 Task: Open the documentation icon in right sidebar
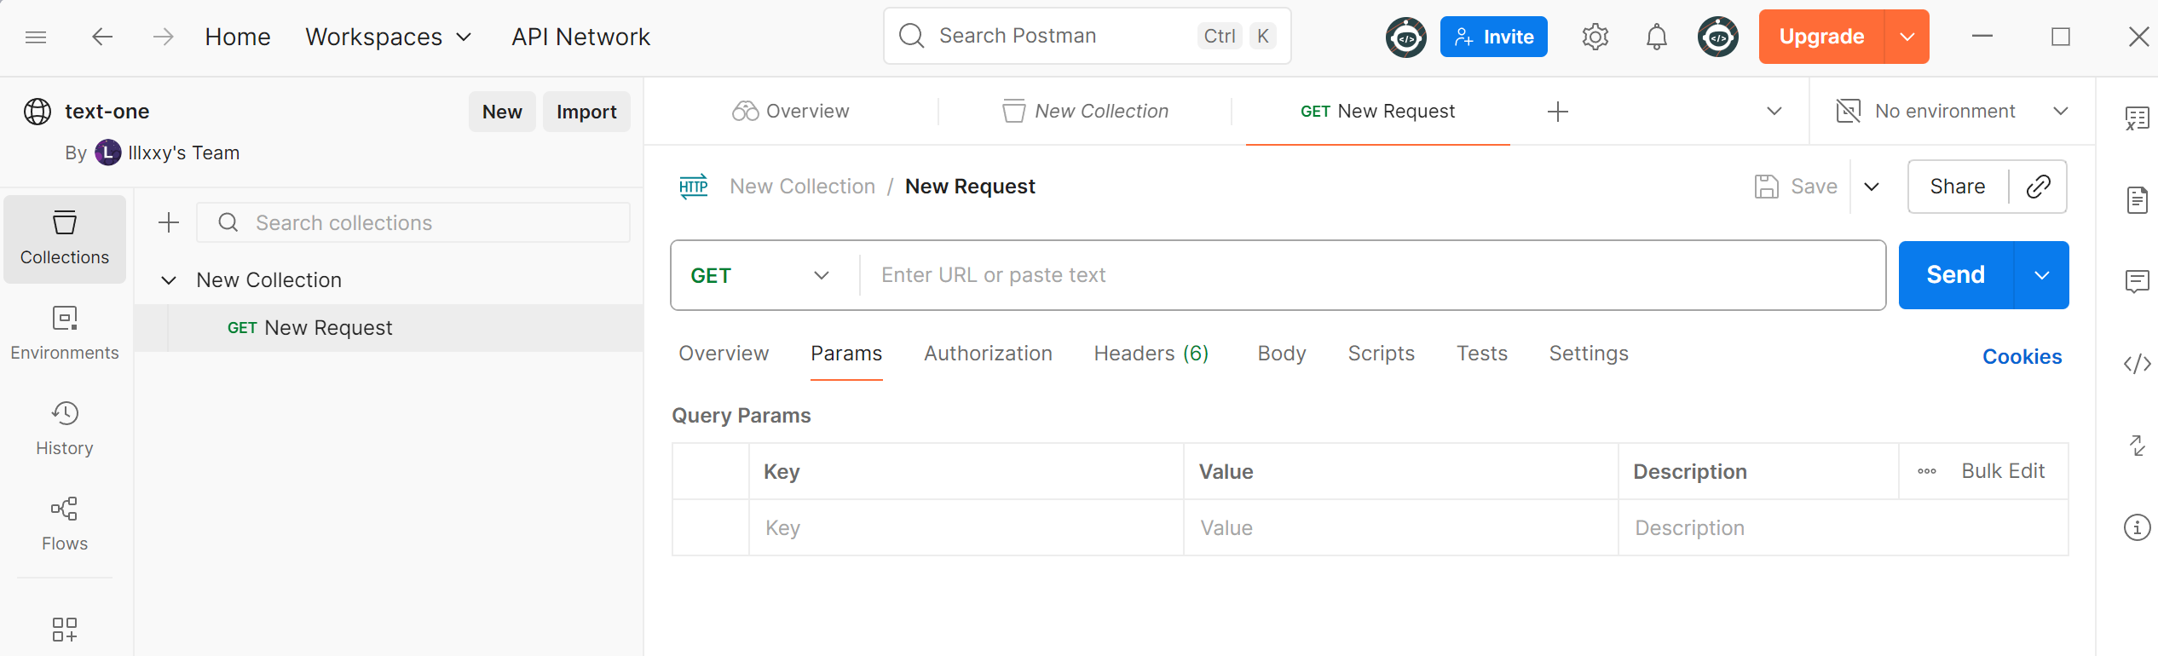coord(2137,200)
